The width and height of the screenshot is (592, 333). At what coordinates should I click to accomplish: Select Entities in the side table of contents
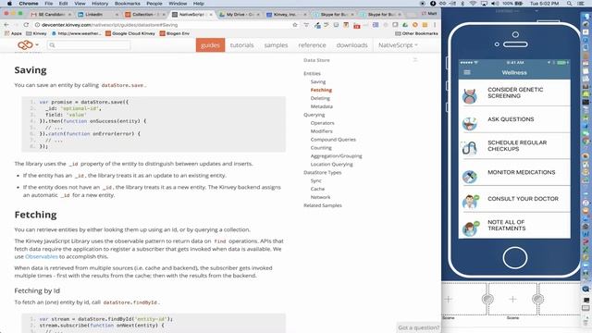coord(312,73)
